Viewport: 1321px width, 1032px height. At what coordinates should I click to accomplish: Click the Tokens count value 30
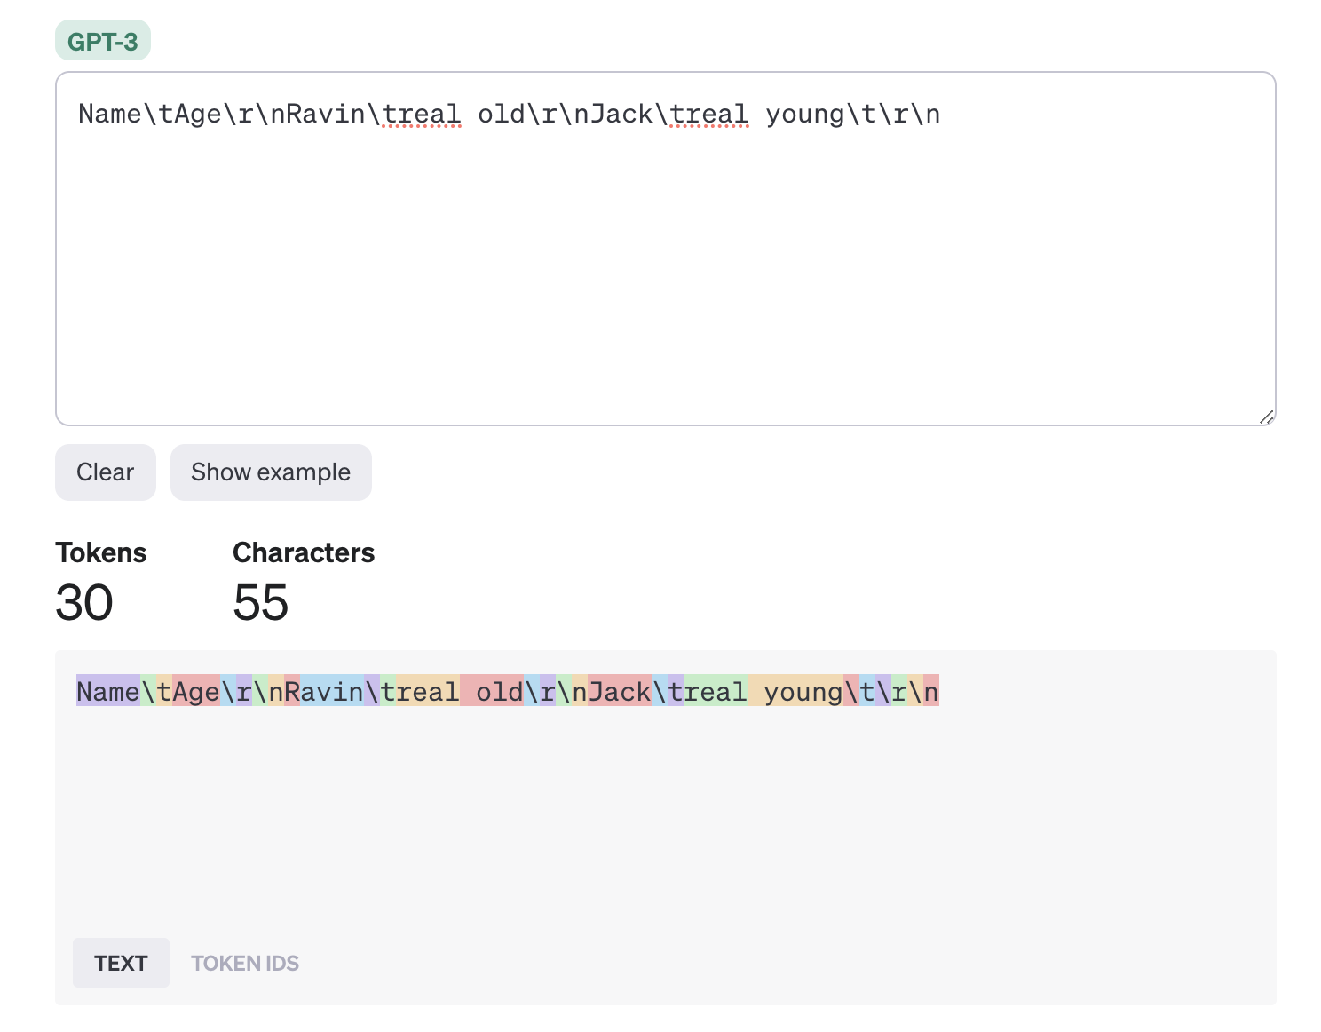(84, 602)
